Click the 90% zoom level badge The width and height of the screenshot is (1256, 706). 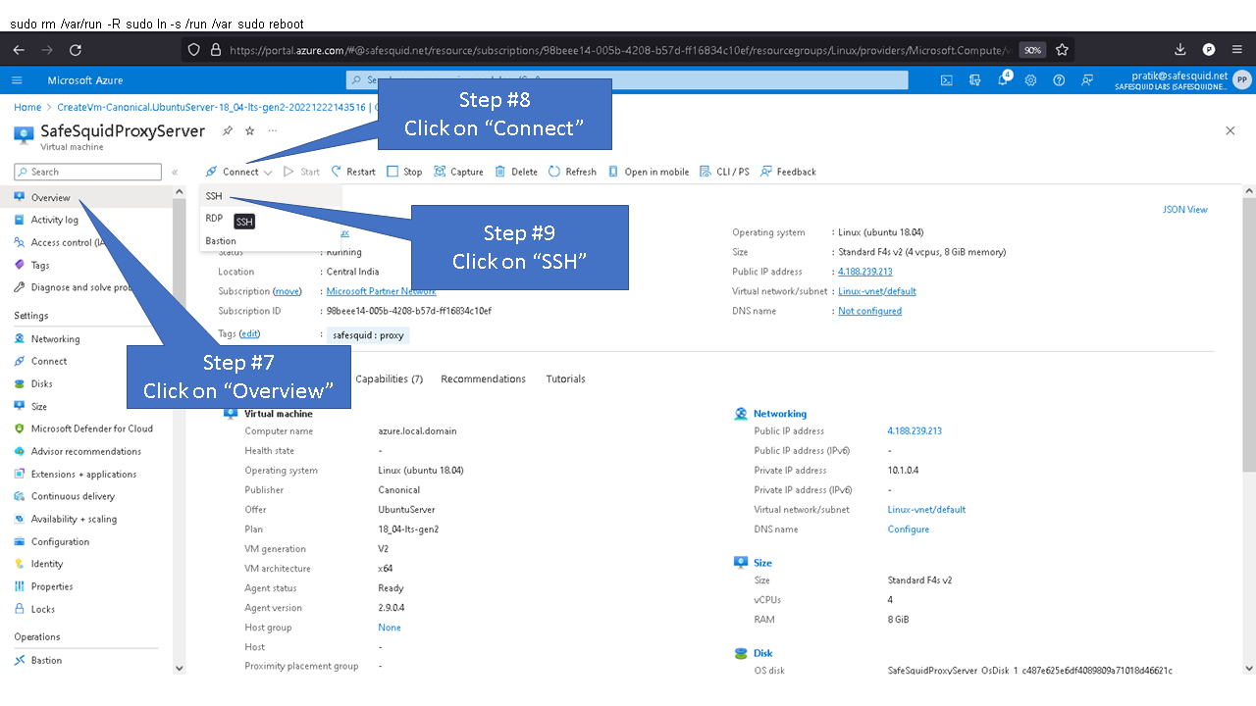click(1032, 50)
